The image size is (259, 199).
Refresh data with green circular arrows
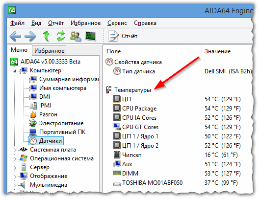[61, 36]
